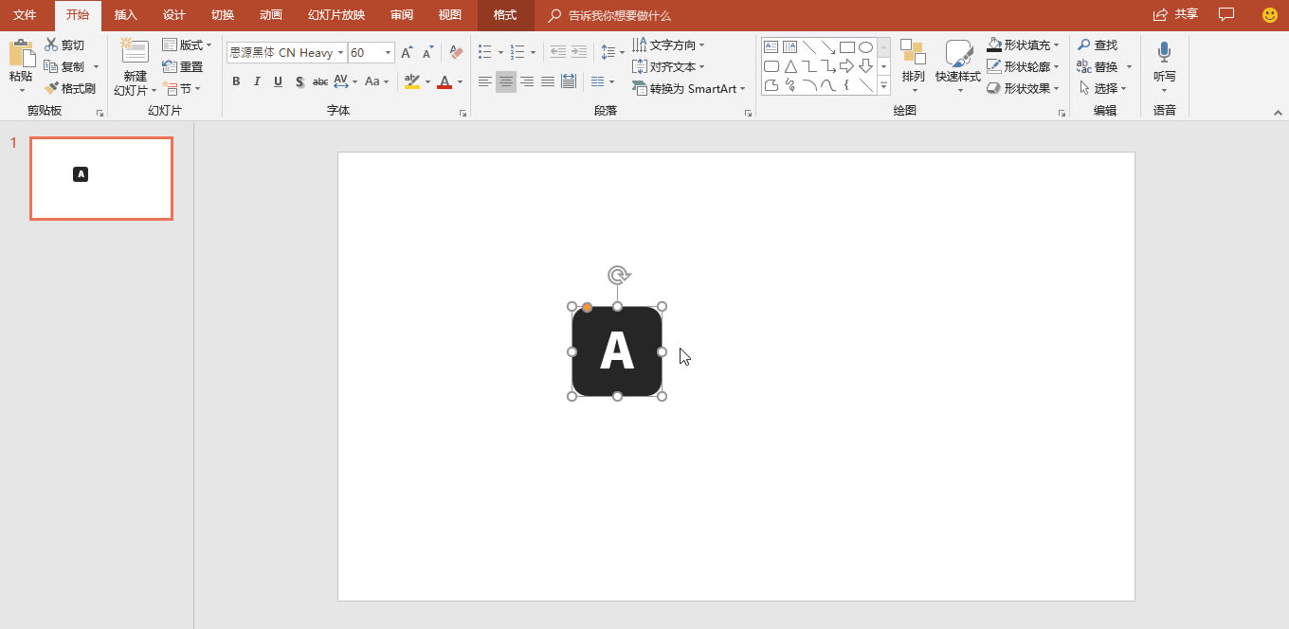Toggle underline formatting on the text

pos(276,81)
